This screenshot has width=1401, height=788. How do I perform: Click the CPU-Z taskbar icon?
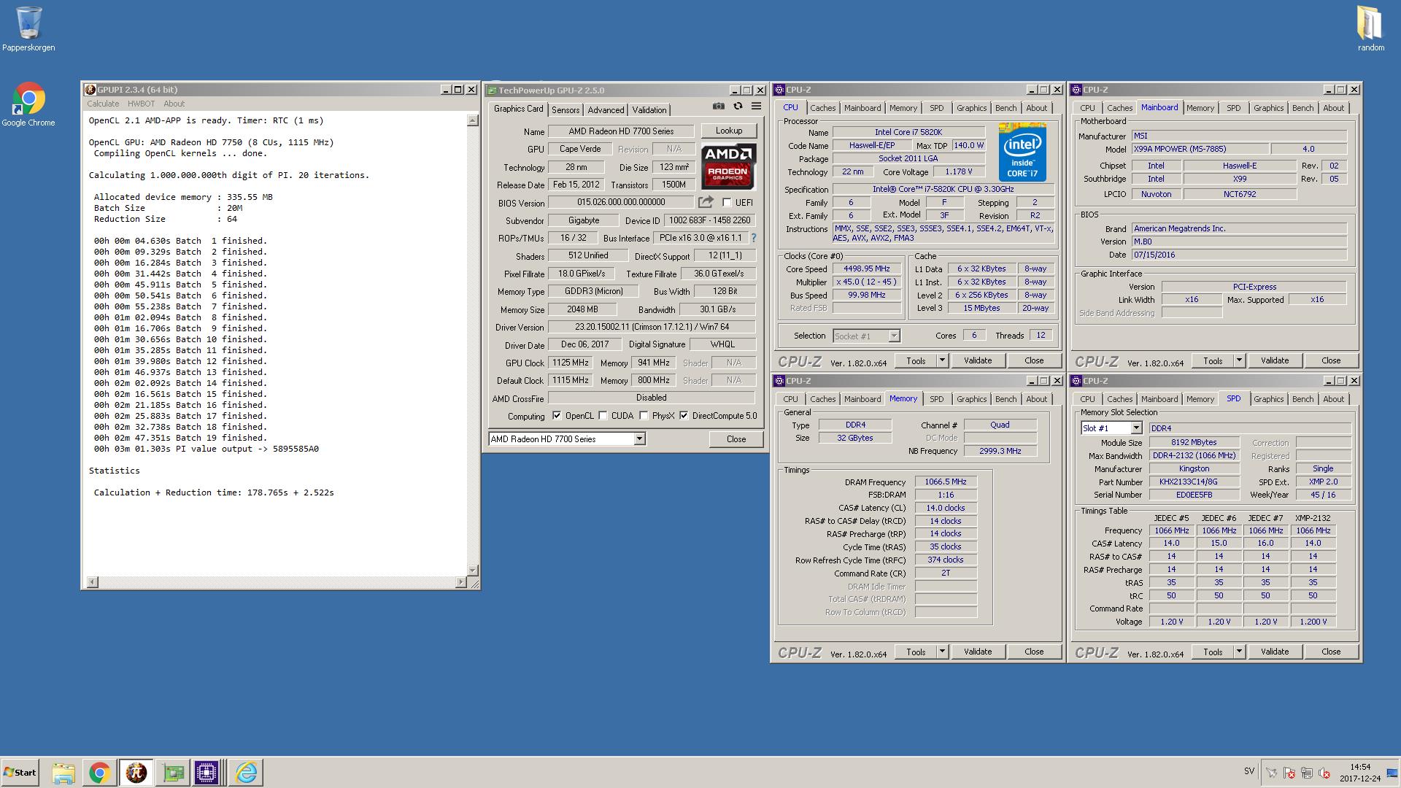[x=207, y=773]
